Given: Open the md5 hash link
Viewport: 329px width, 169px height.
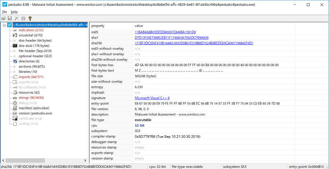Looking at the screenshot, I should pyautogui.click(x=165, y=32).
